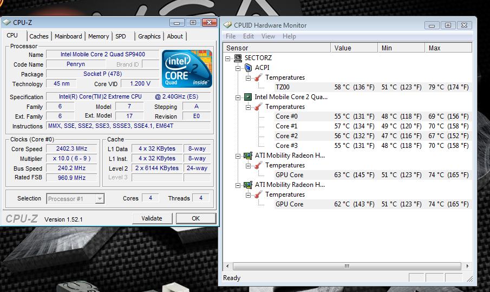
Task: Open the Mainboard tab
Action: pos(68,36)
